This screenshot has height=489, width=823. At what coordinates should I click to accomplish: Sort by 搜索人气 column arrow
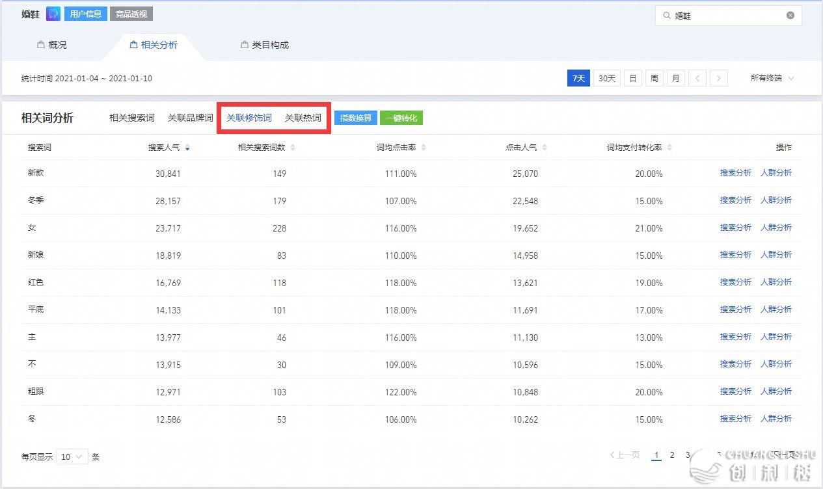187,148
